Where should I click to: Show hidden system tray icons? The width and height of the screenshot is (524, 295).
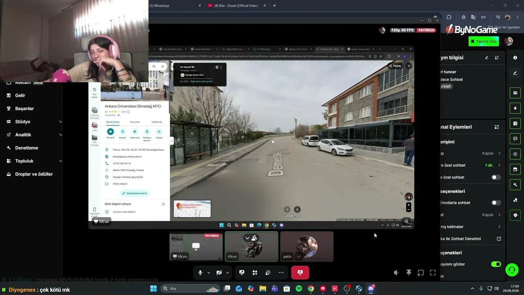(x=472, y=288)
